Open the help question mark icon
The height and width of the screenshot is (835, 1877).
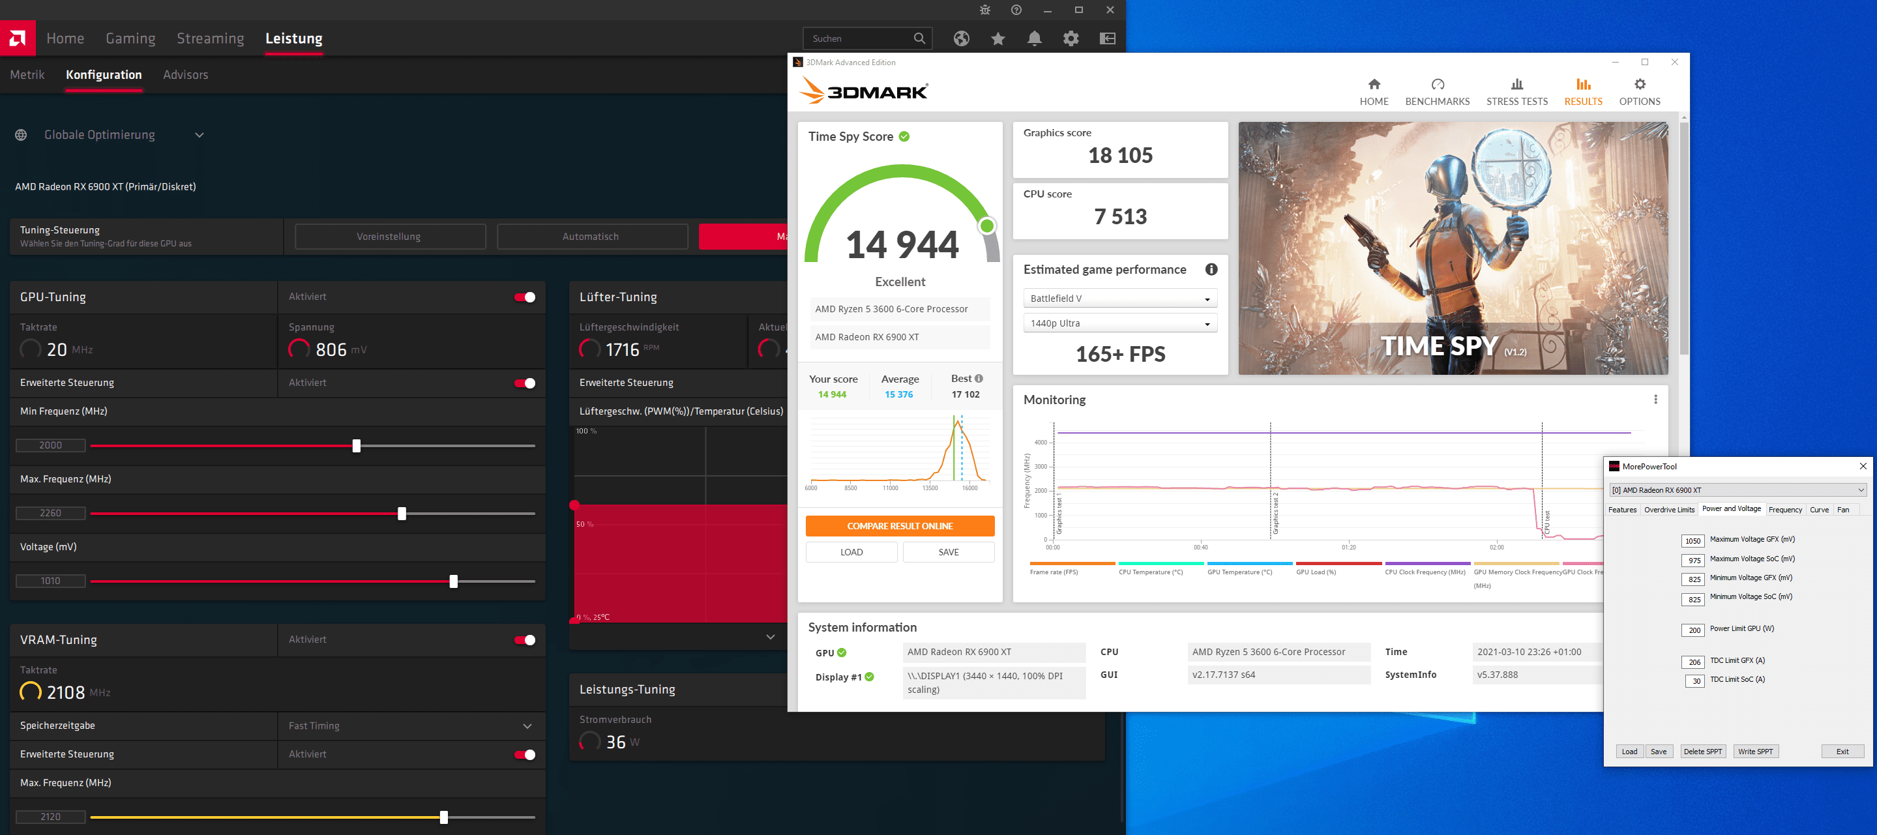point(1016,10)
